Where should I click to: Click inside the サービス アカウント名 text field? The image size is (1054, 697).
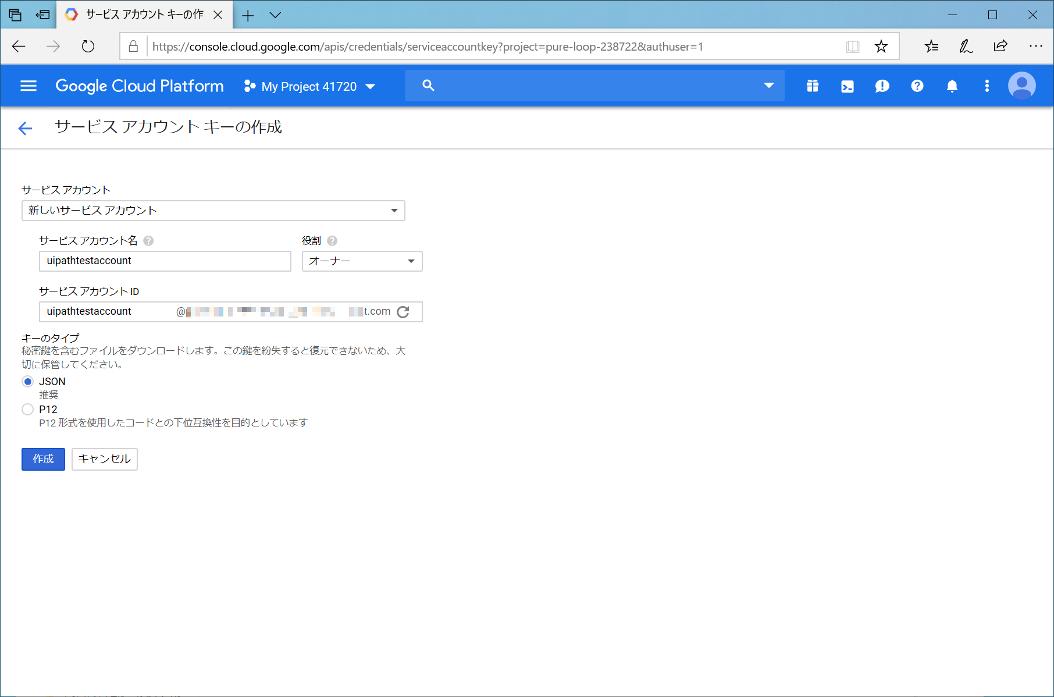[x=165, y=261]
